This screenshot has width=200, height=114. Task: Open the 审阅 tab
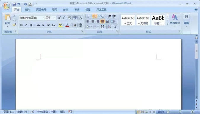(x=77, y=9)
